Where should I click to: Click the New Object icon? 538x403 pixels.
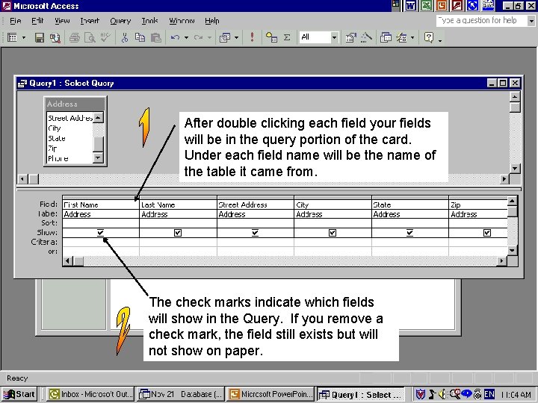[x=401, y=37]
